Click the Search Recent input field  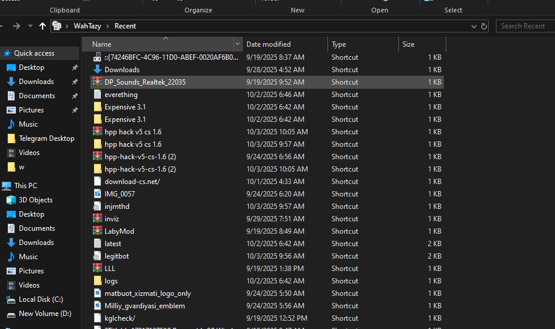click(x=524, y=26)
